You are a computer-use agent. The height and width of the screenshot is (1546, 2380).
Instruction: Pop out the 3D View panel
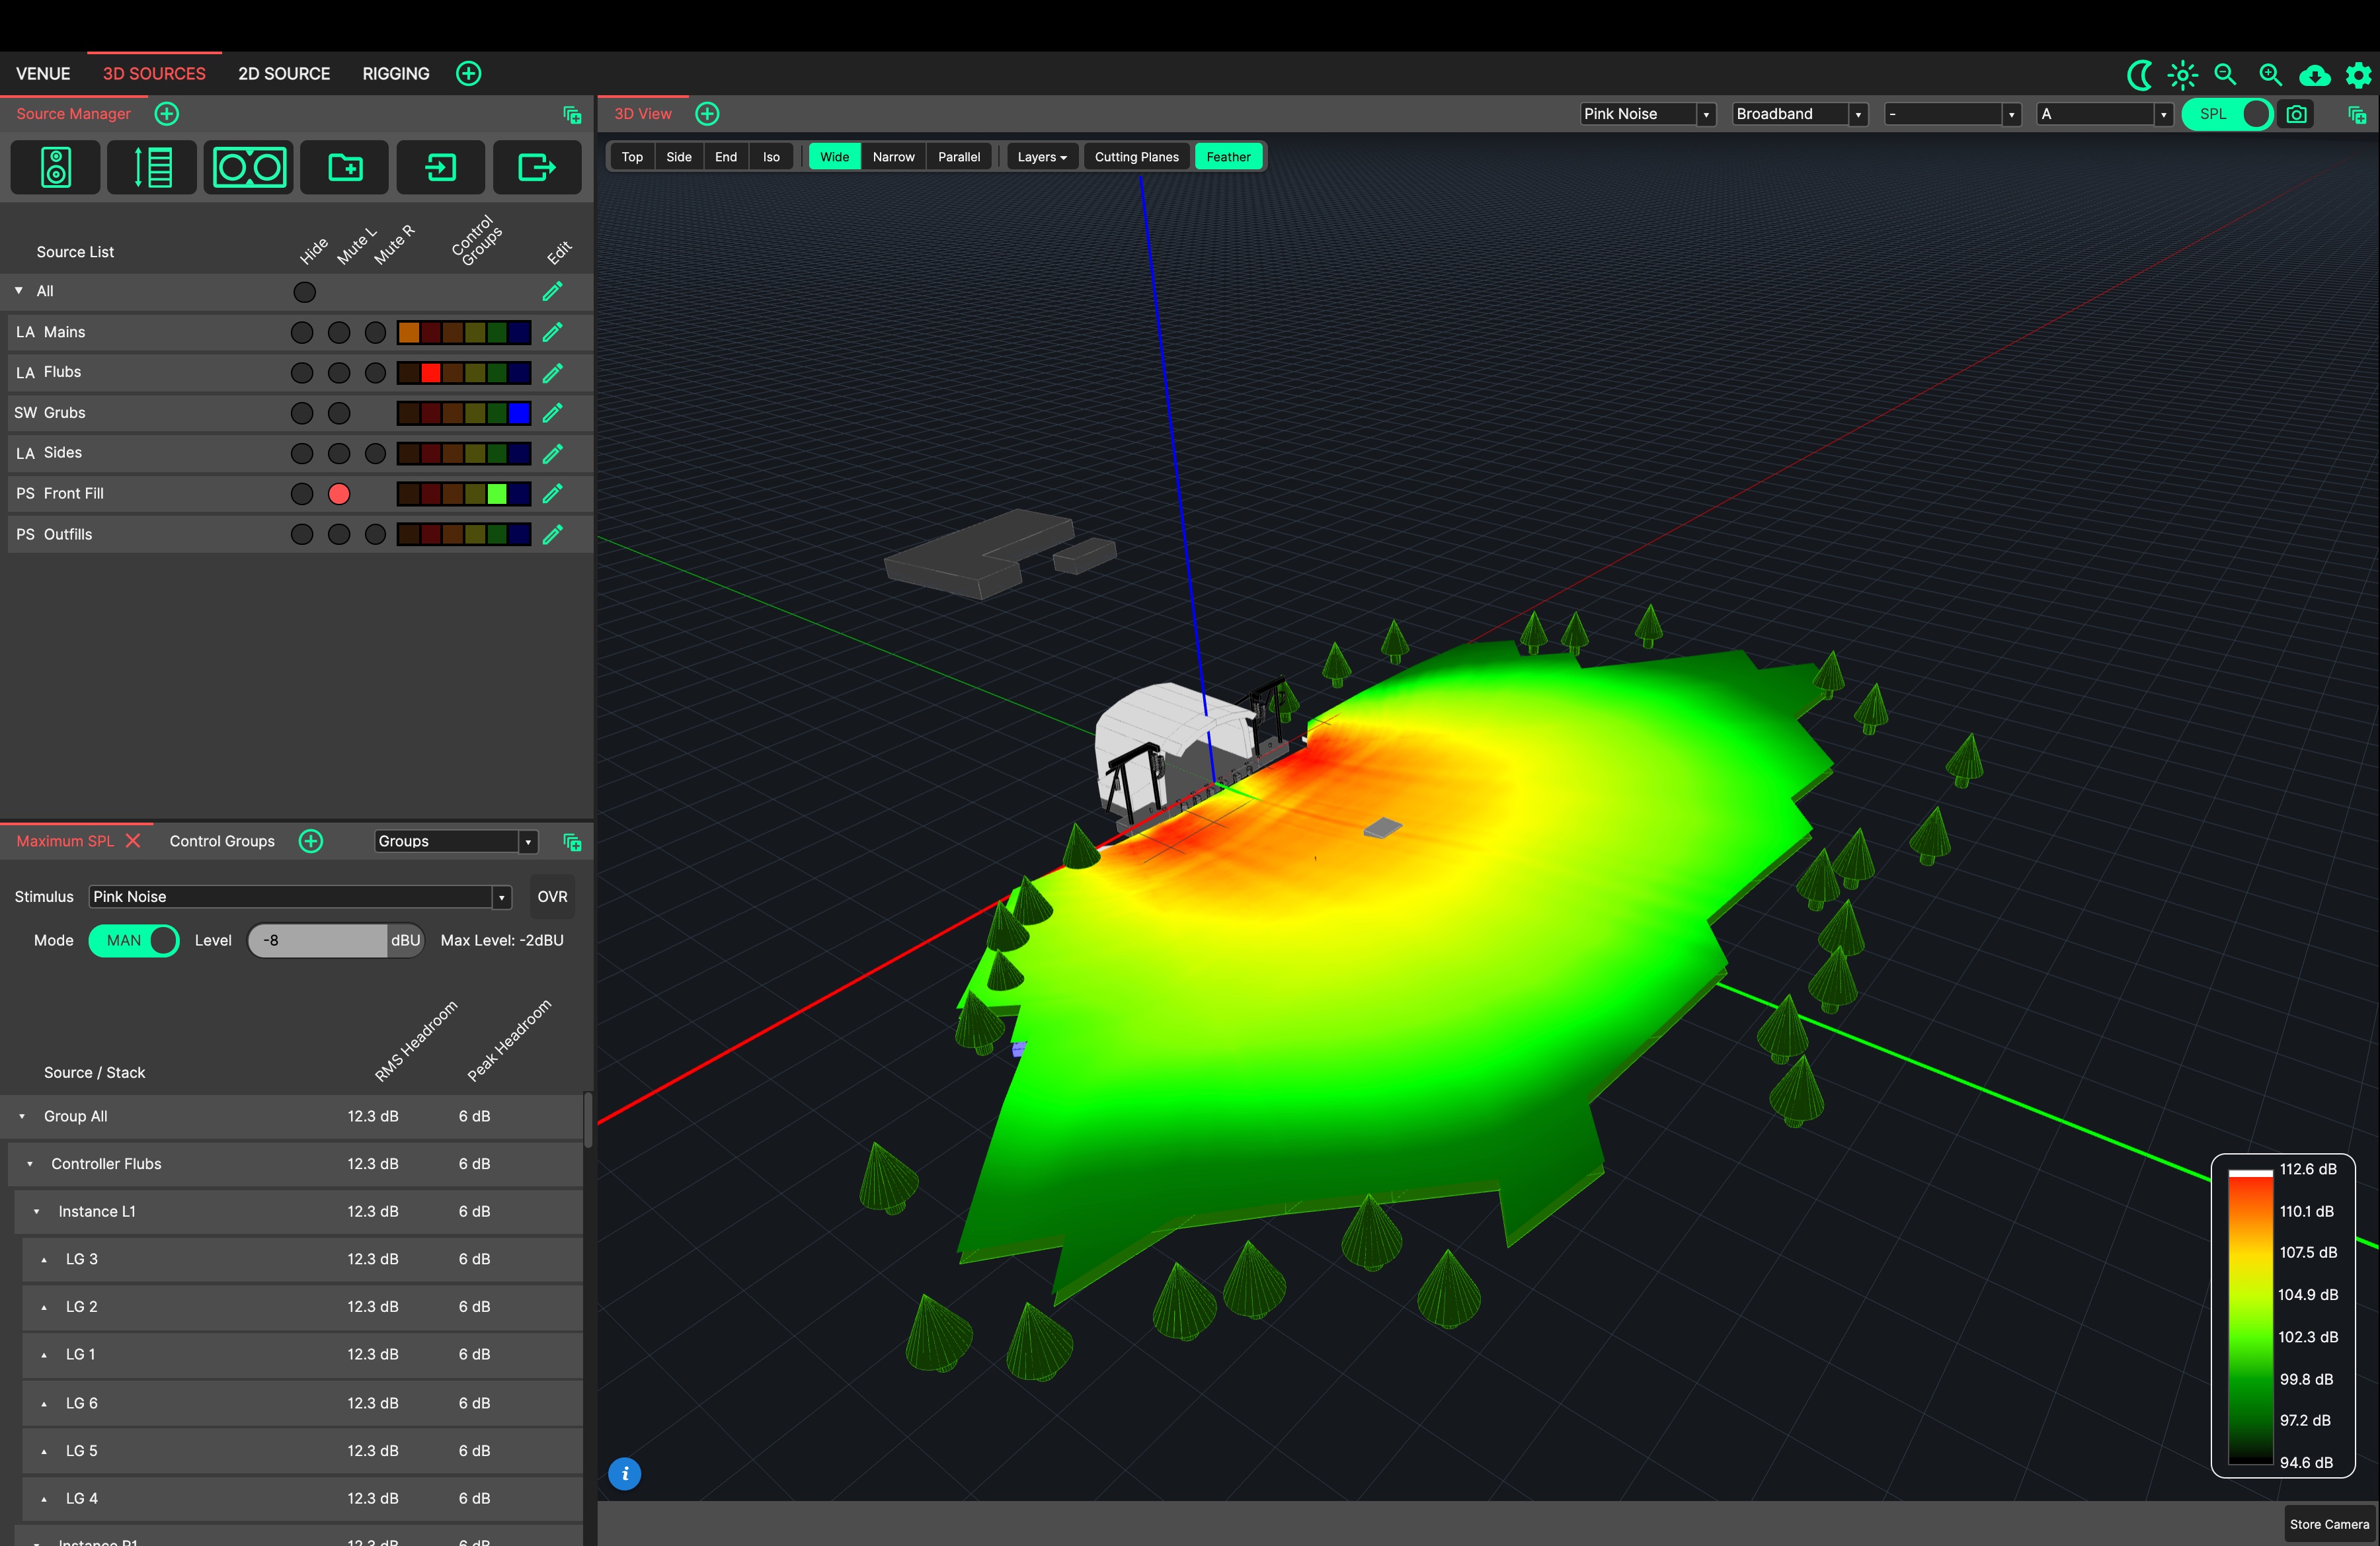coord(2357,115)
